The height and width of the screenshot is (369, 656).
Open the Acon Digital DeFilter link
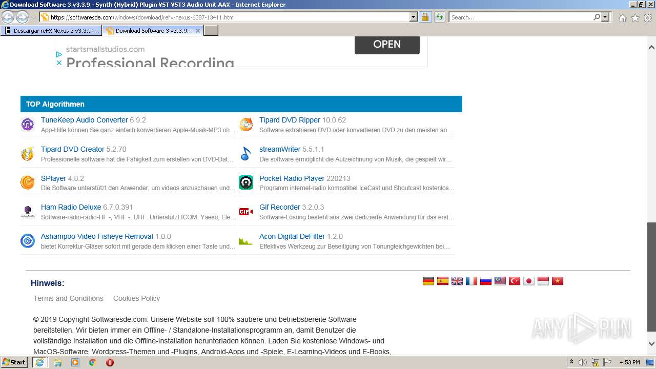pyautogui.click(x=292, y=236)
